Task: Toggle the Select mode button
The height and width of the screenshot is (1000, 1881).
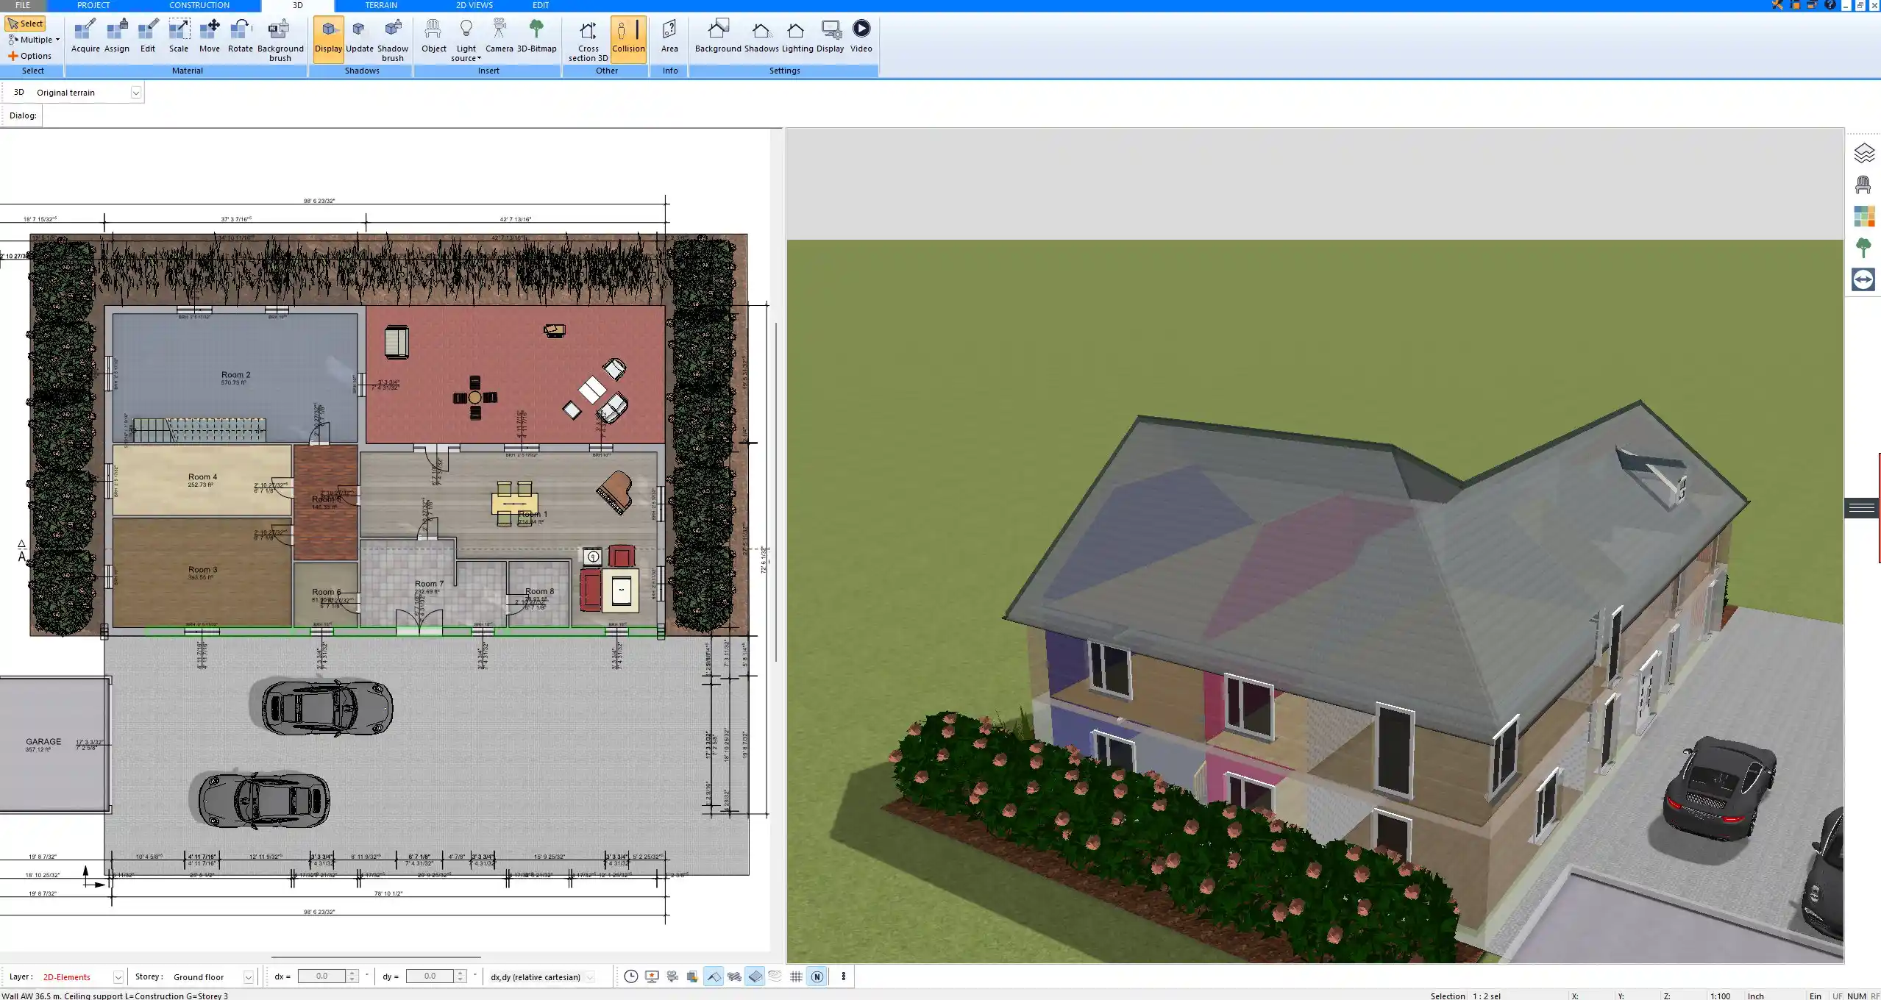Action: [x=26, y=24]
